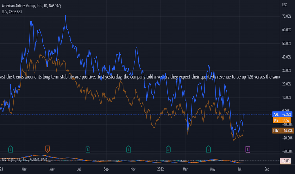
Task: Click the 20.00% price scale label
Action: point(286,84)
